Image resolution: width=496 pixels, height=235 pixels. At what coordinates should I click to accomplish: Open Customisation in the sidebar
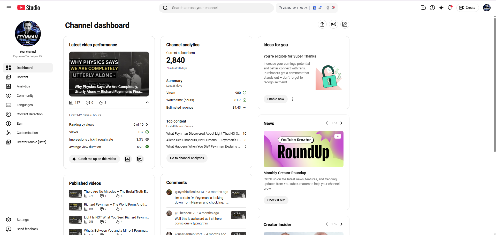[x=28, y=133]
